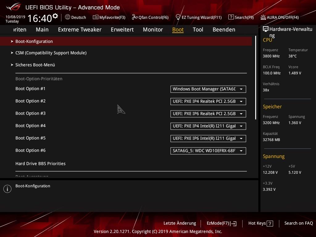Click the info circle icon
This screenshot has height=237, width=316.
coord(7,189)
